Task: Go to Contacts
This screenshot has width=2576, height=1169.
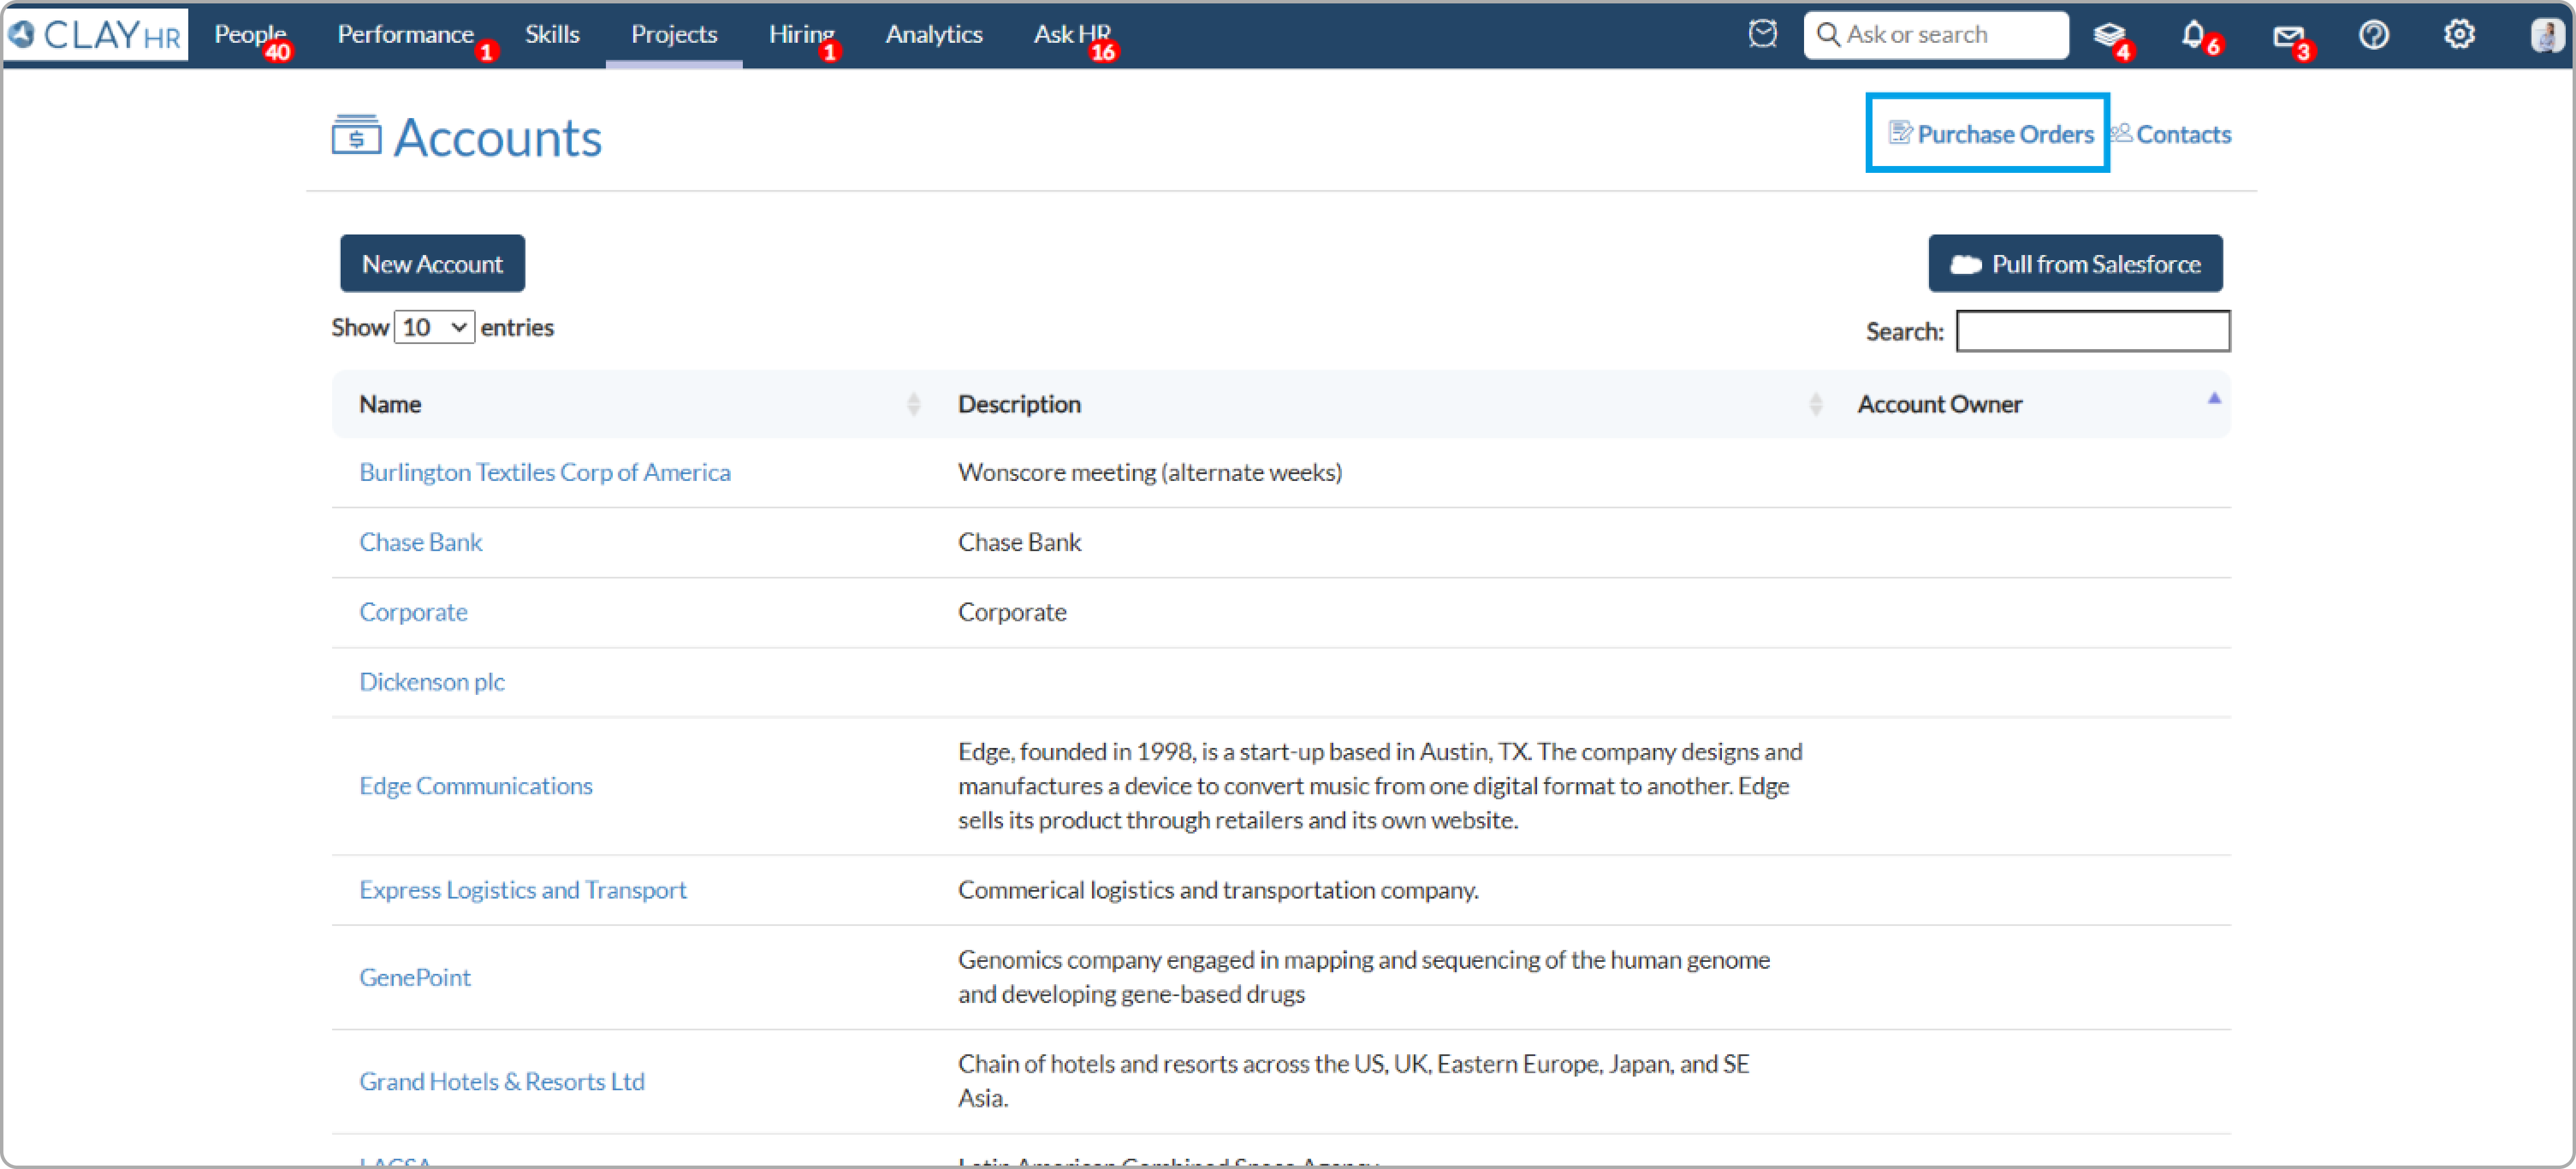Action: click(x=2183, y=134)
